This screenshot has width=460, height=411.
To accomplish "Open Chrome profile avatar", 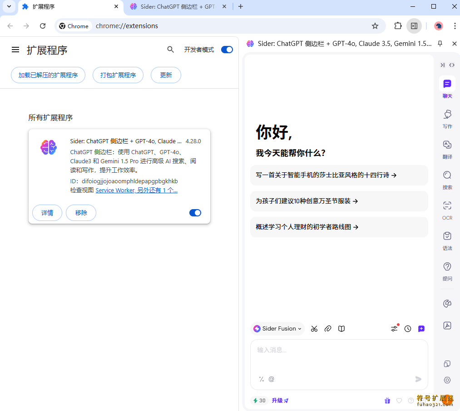I will tap(439, 26).
